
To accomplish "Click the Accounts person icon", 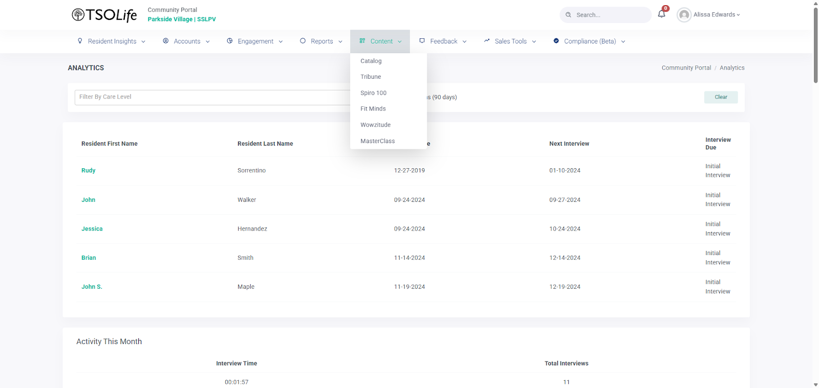I will coord(166,41).
